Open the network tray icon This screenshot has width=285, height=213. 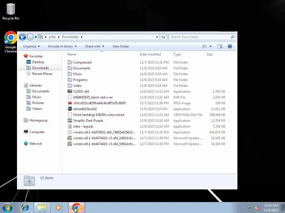[x=250, y=208]
